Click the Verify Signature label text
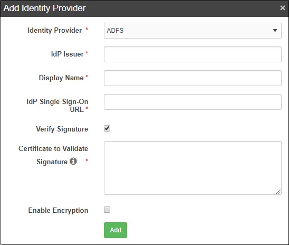The image size is (289, 245). tap(62, 129)
